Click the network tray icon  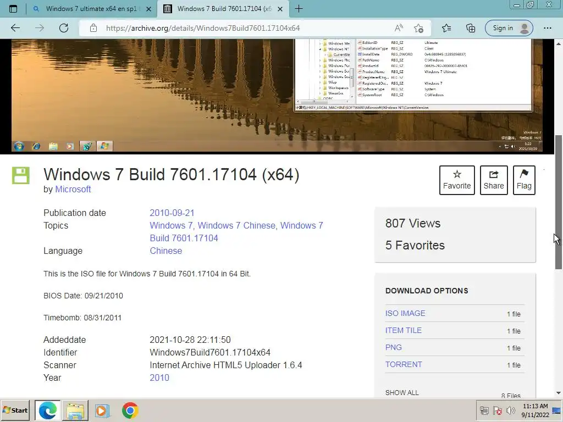[x=484, y=410]
